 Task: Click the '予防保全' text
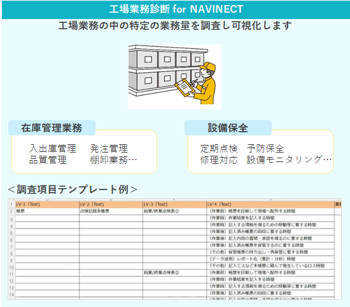[265, 149]
